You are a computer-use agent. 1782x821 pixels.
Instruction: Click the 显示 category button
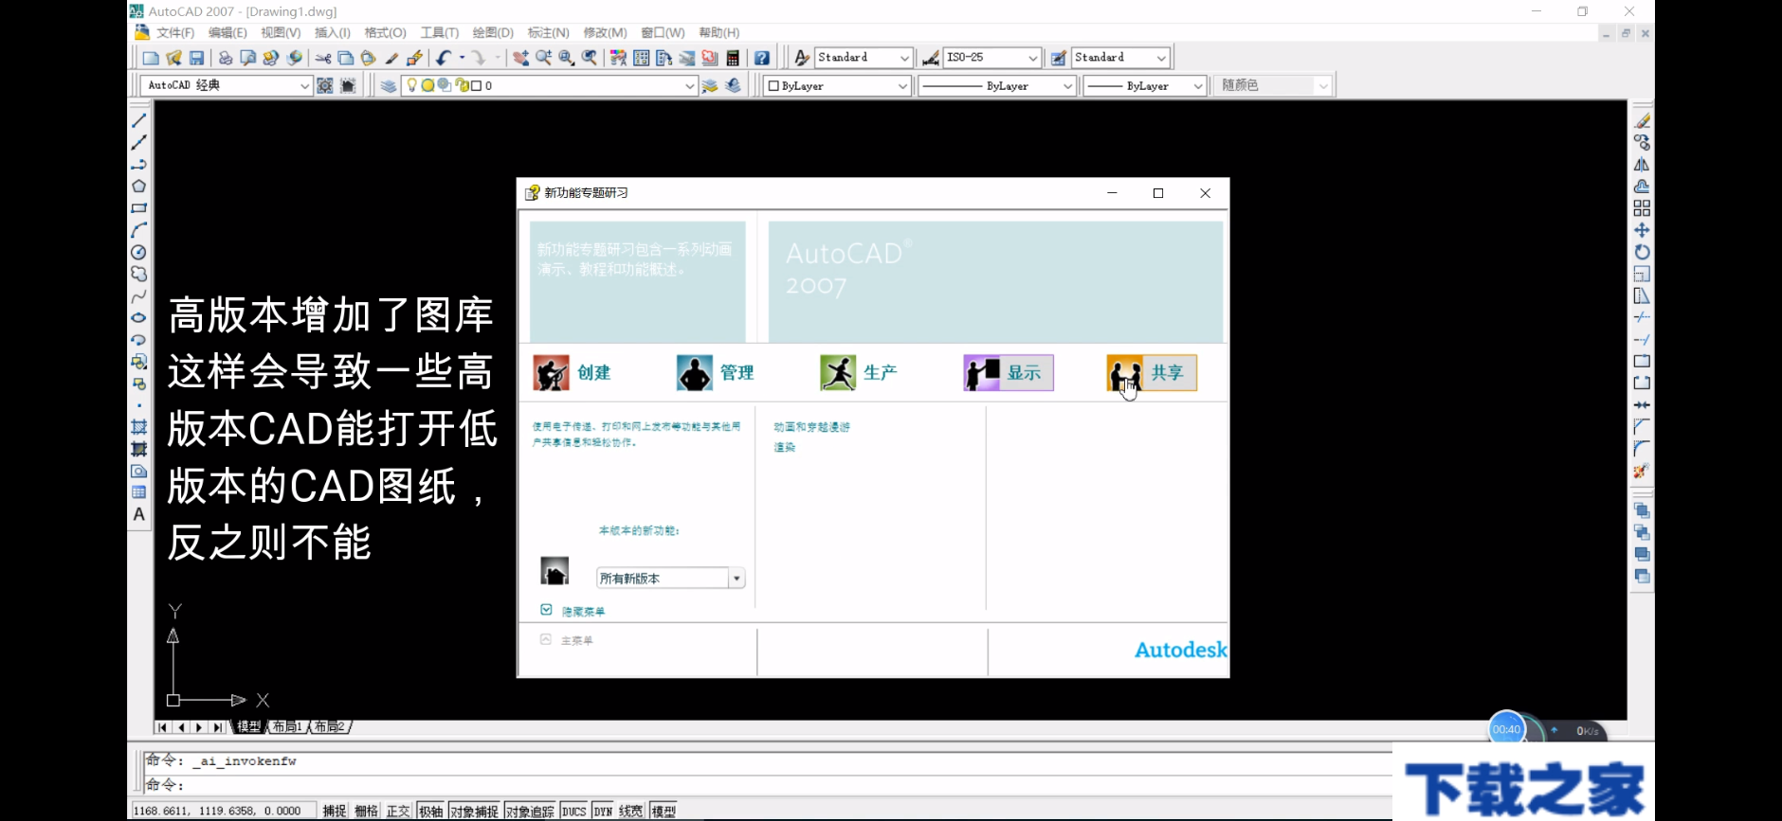tap(1009, 373)
